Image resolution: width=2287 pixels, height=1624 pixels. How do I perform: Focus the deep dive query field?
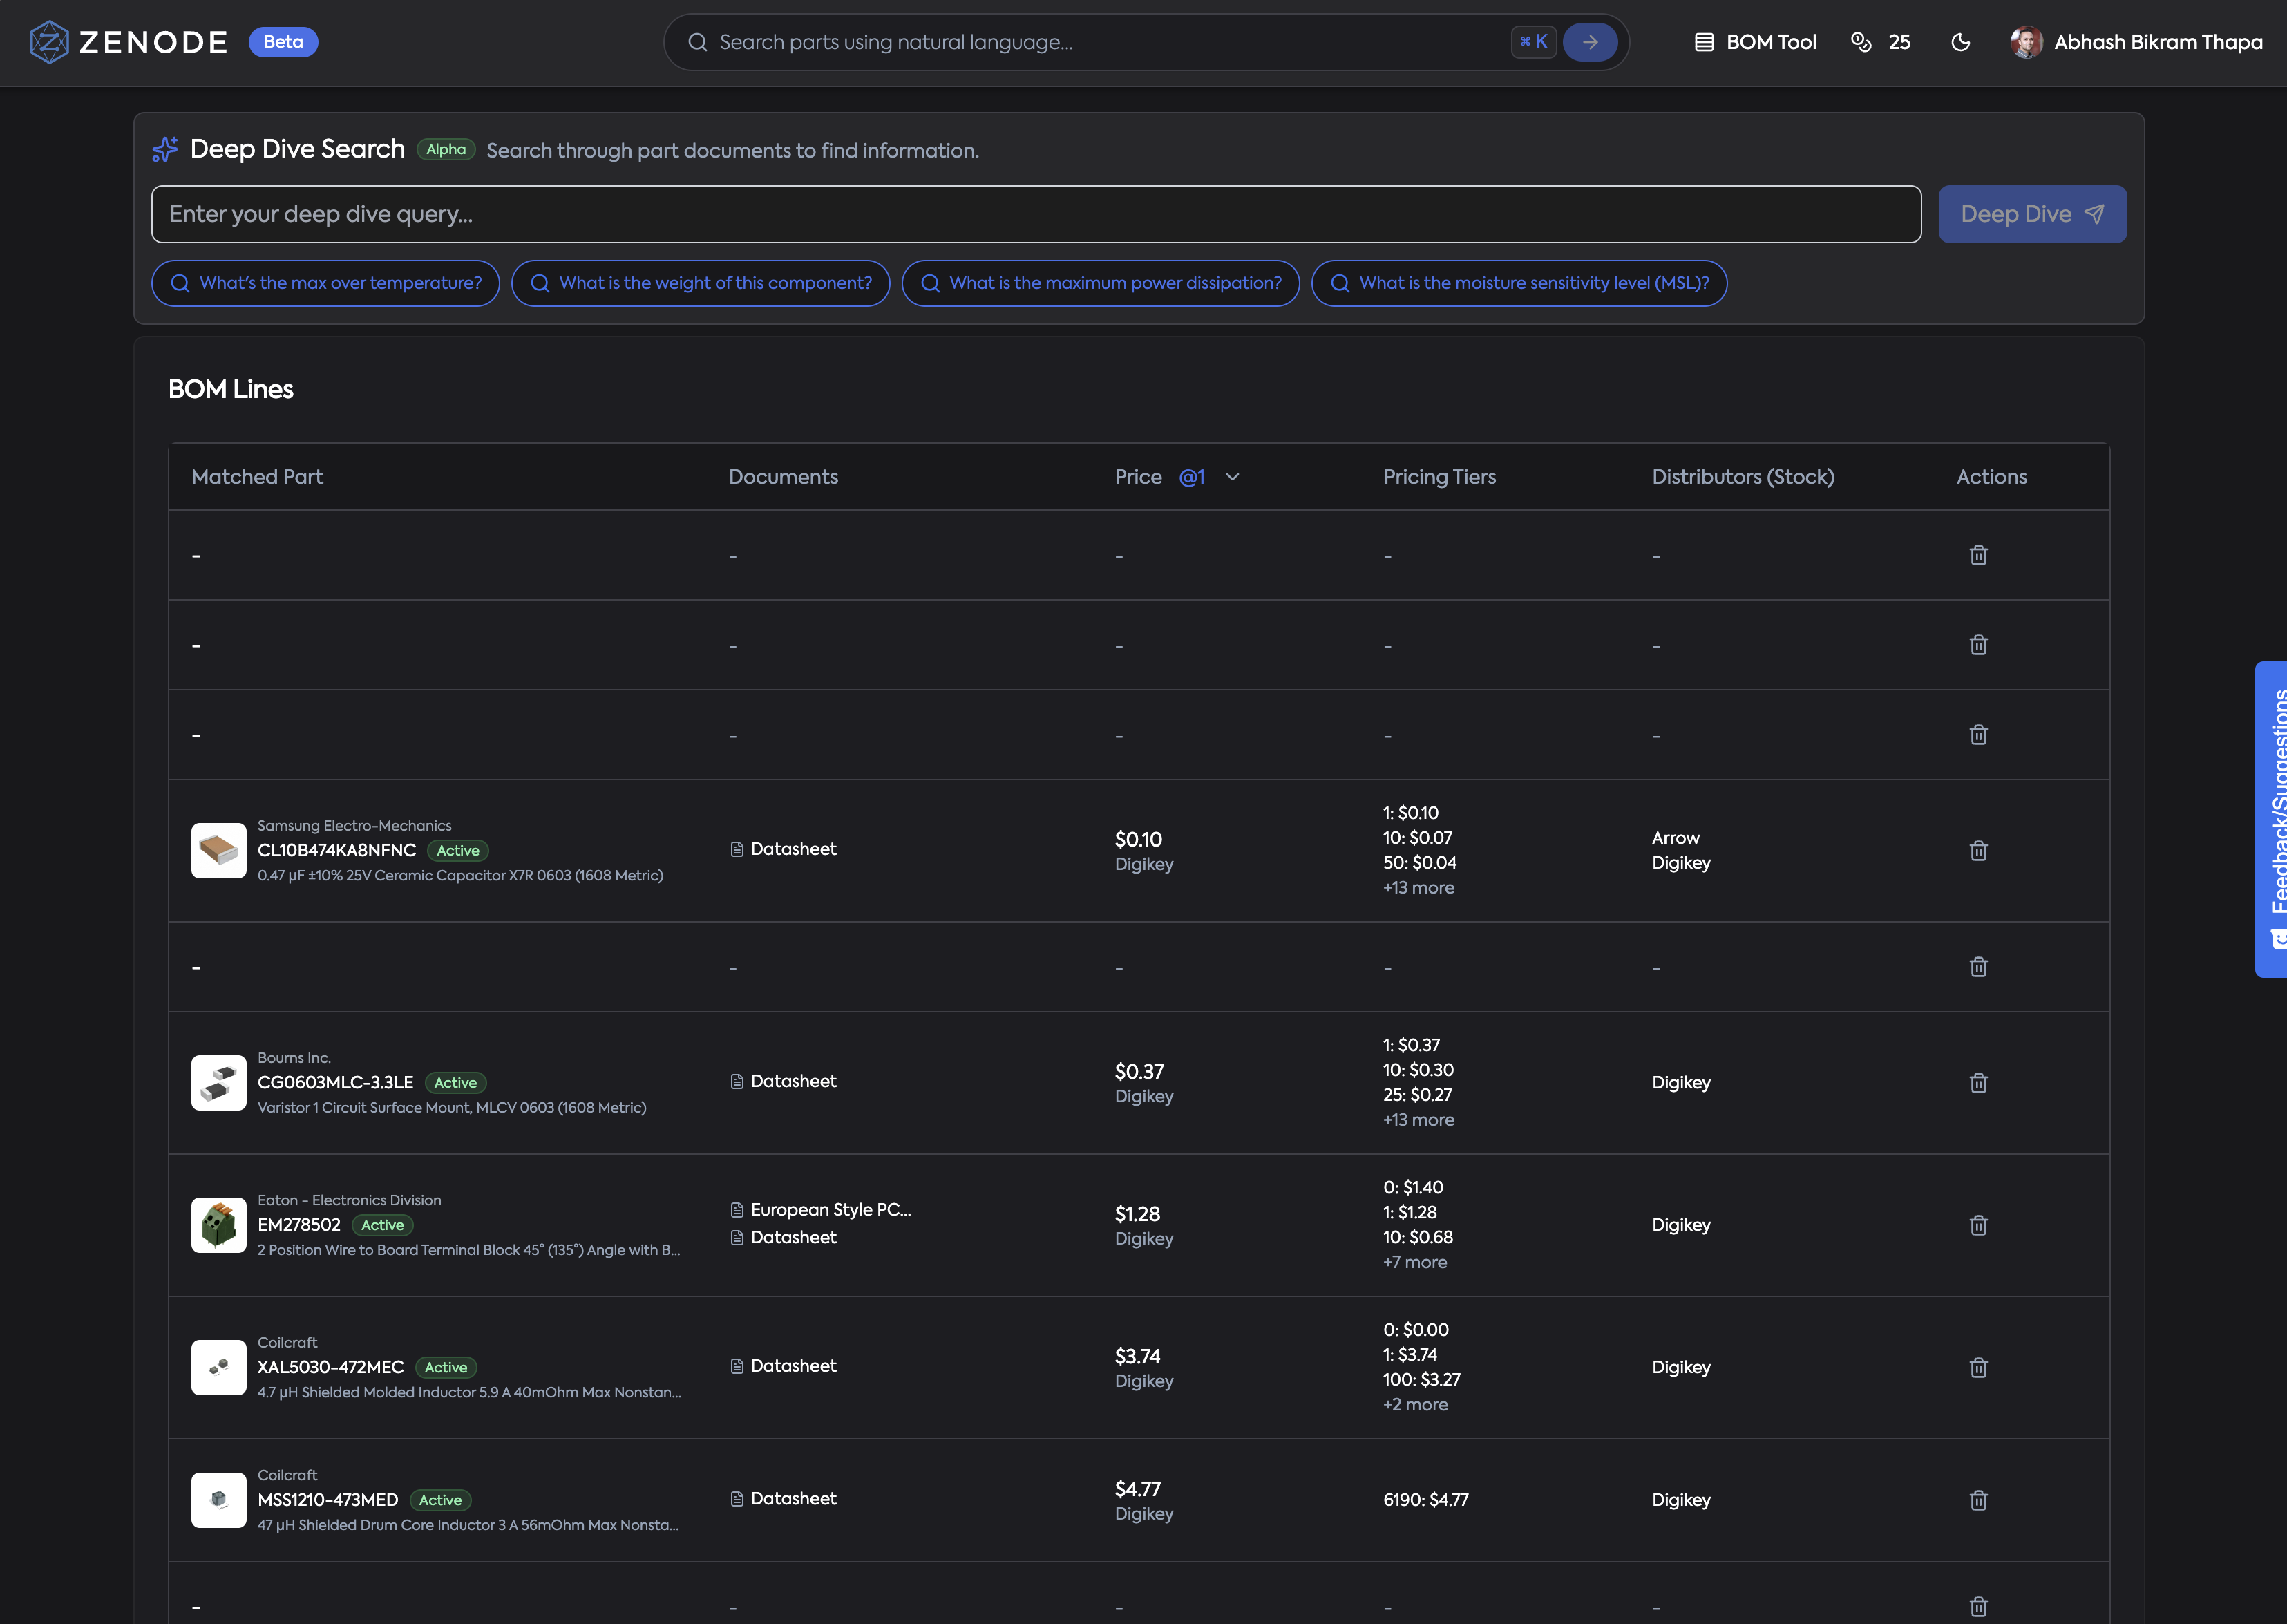1036,214
